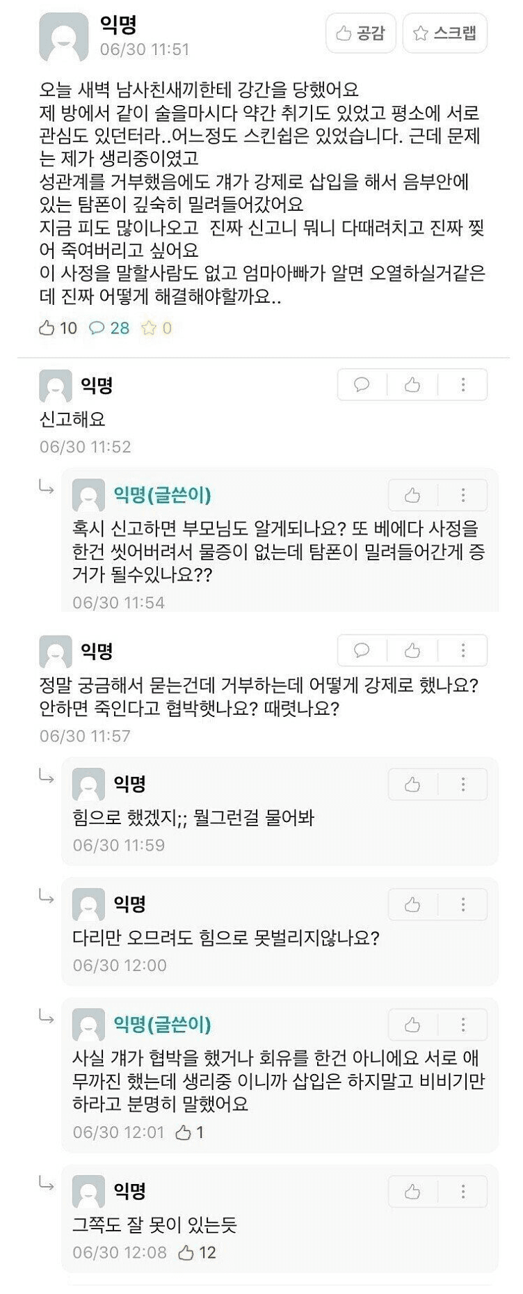Click thumbs-up button on the 12:01 author reply

click(412, 1025)
